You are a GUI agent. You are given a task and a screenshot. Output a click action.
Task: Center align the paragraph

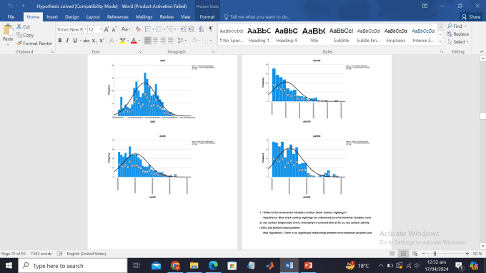pos(155,41)
